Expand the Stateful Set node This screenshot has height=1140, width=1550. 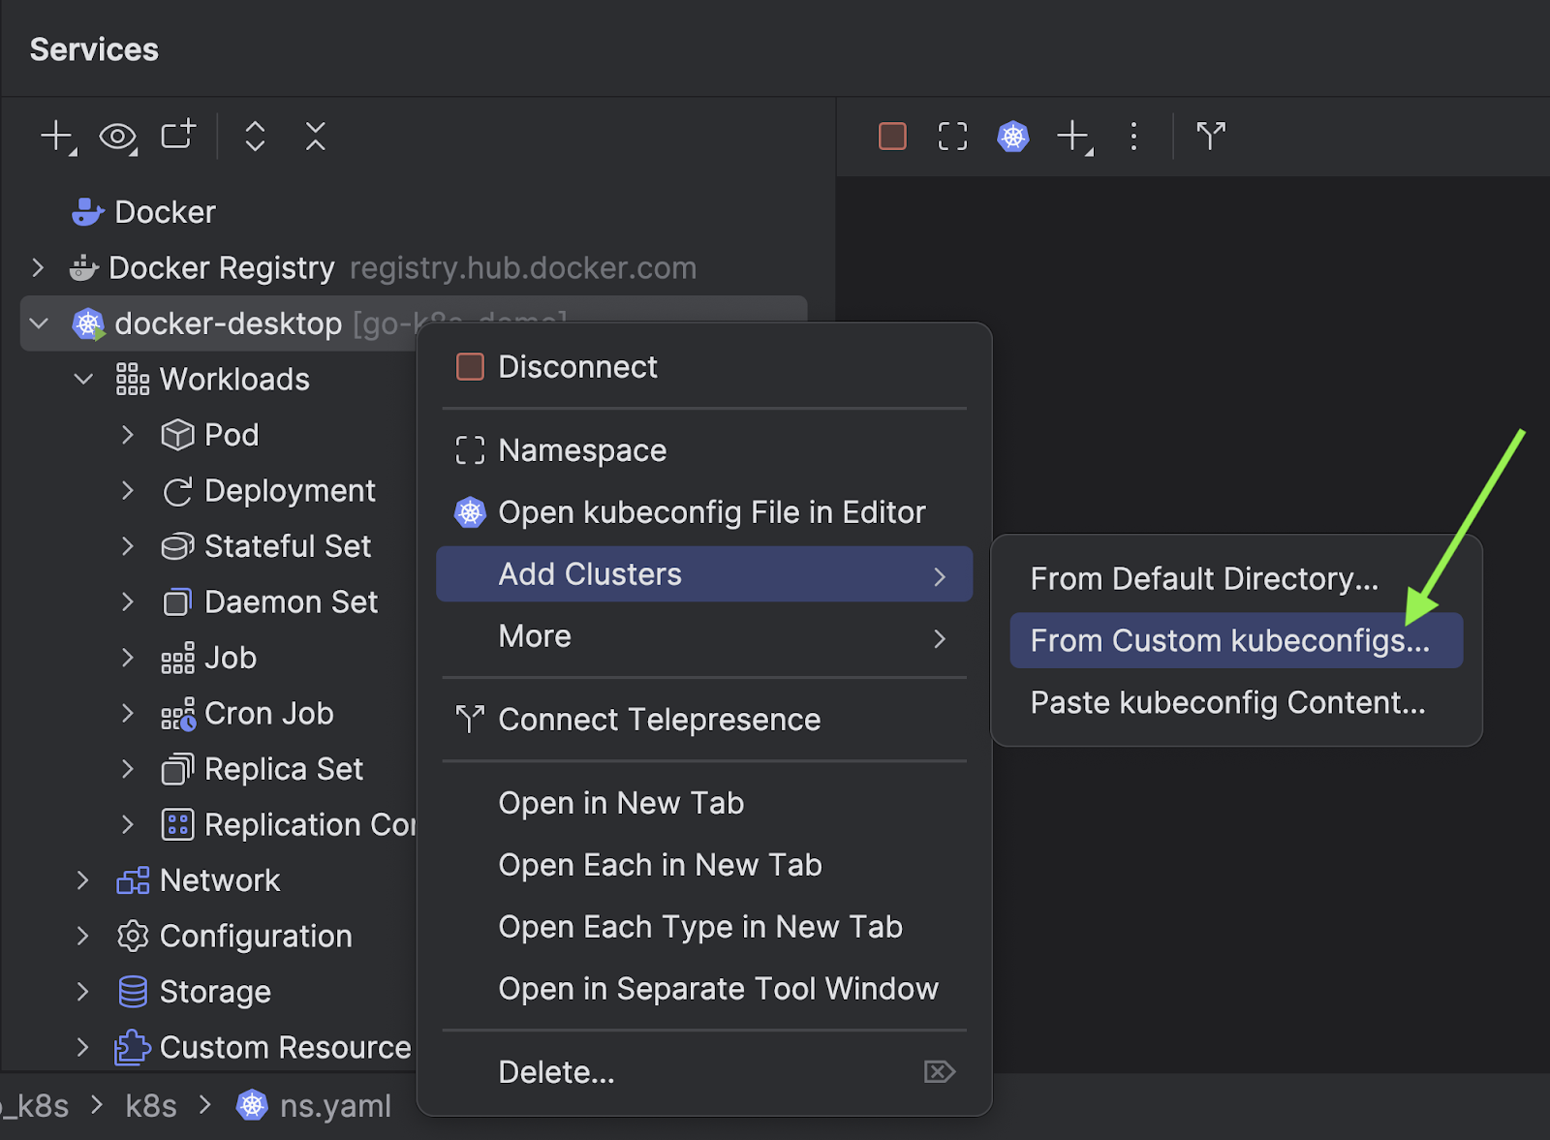128,546
